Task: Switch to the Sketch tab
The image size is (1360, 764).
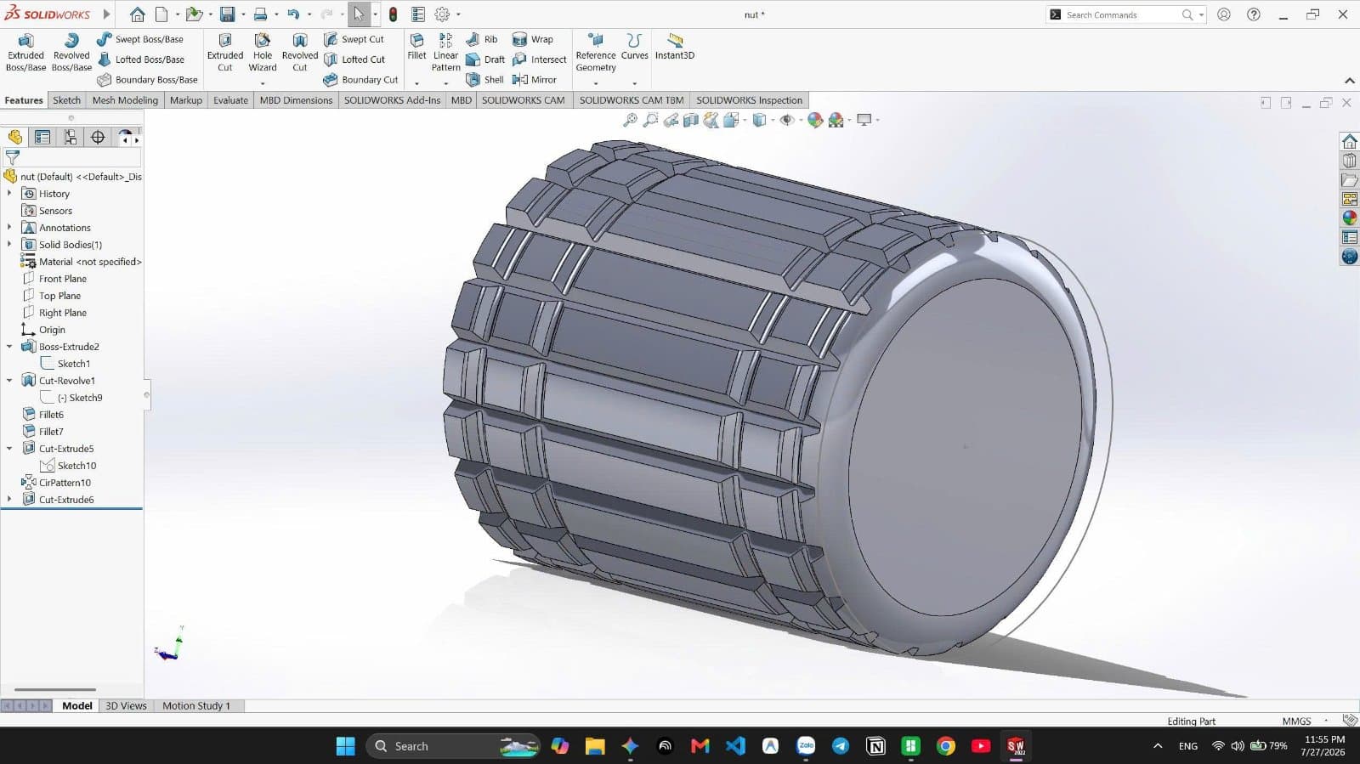Action: (x=66, y=100)
